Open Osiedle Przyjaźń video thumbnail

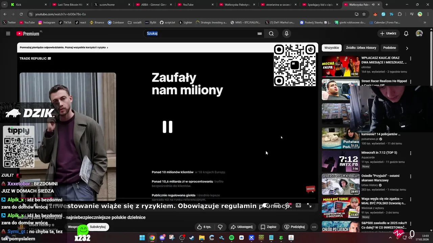point(341,184)
